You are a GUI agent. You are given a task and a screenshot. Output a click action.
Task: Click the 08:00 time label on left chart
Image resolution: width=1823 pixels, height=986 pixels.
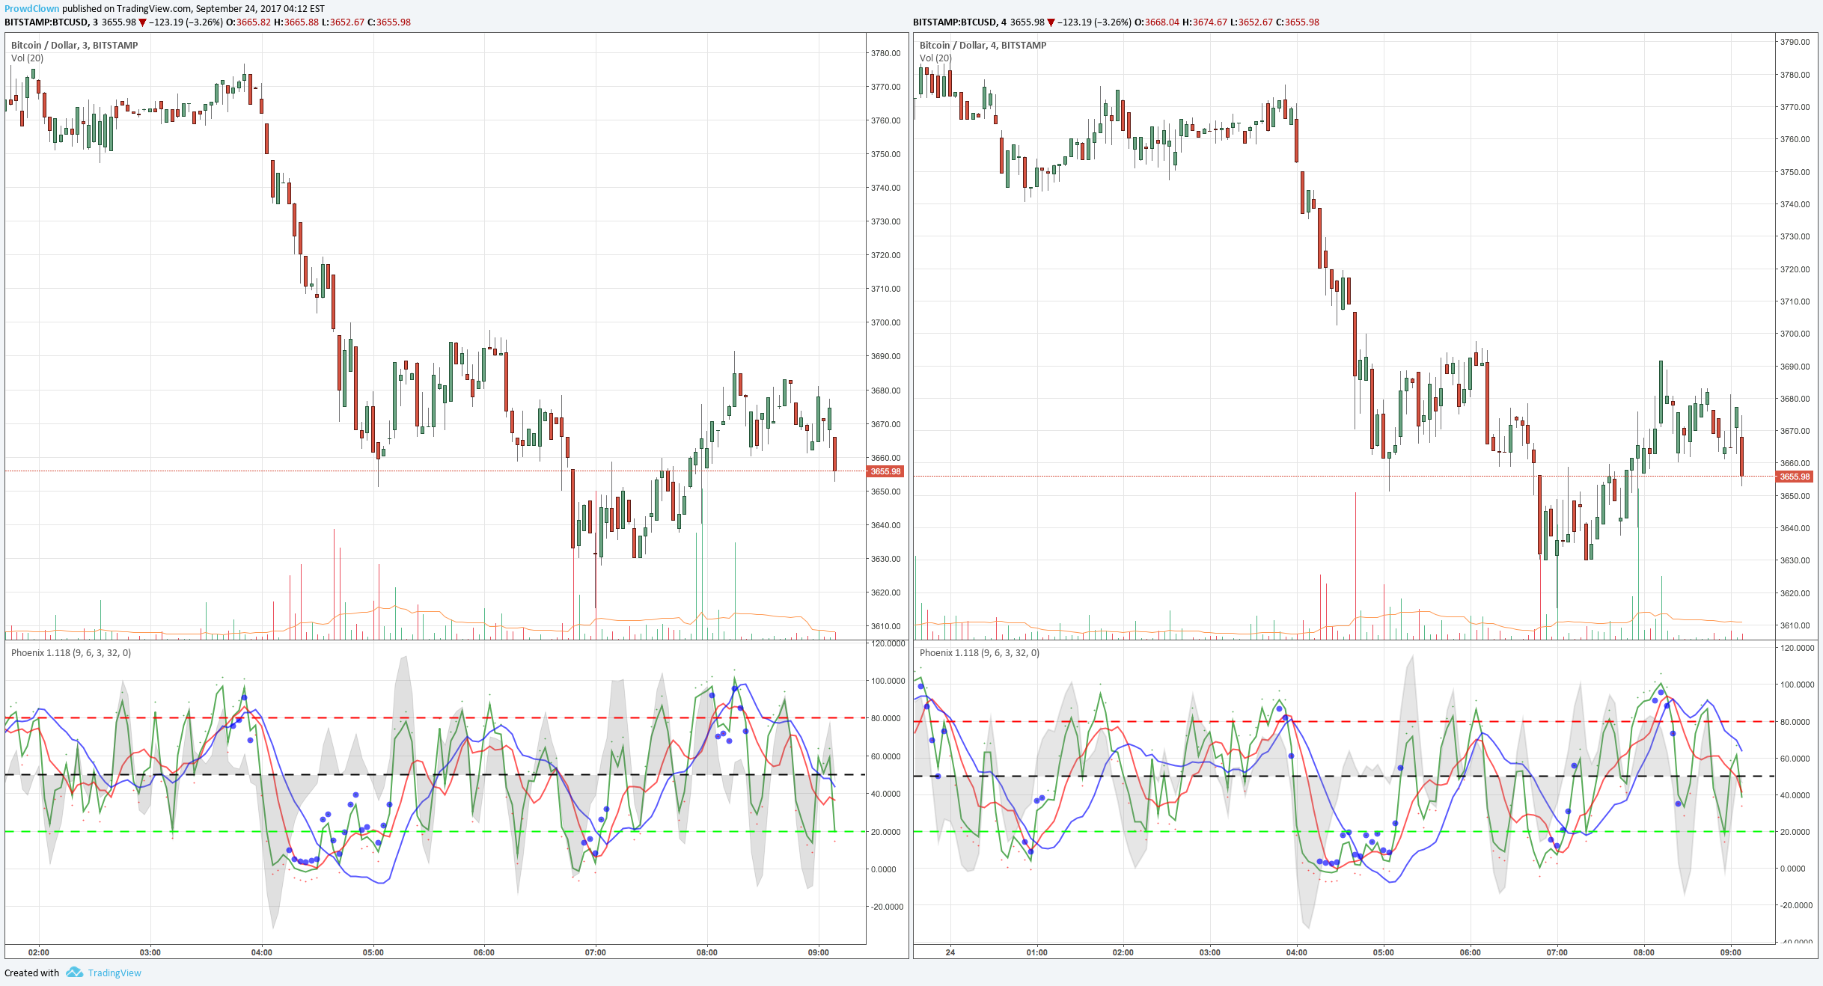[707, 952]
